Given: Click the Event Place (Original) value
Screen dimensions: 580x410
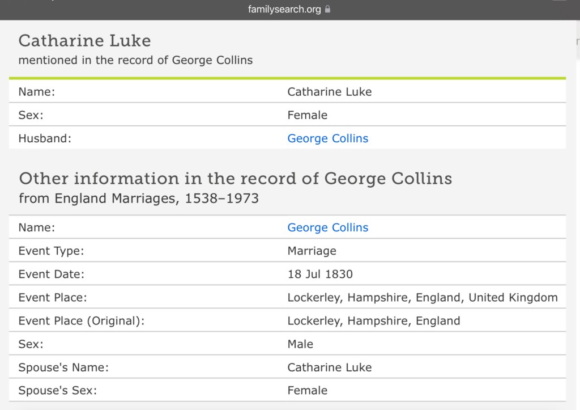Looking at the screenshot, I should pos(373,320).
